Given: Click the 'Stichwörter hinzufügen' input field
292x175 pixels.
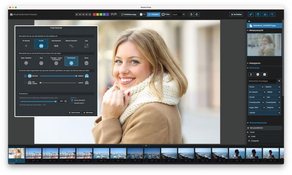Looking at the screenshot, I should (x=262, y=81).
